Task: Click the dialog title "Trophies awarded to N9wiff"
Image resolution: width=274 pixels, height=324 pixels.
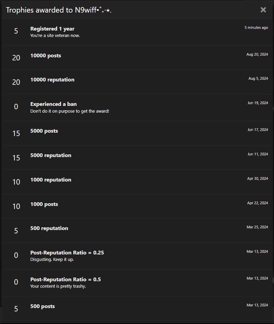Action: click(x=59, y=10)
